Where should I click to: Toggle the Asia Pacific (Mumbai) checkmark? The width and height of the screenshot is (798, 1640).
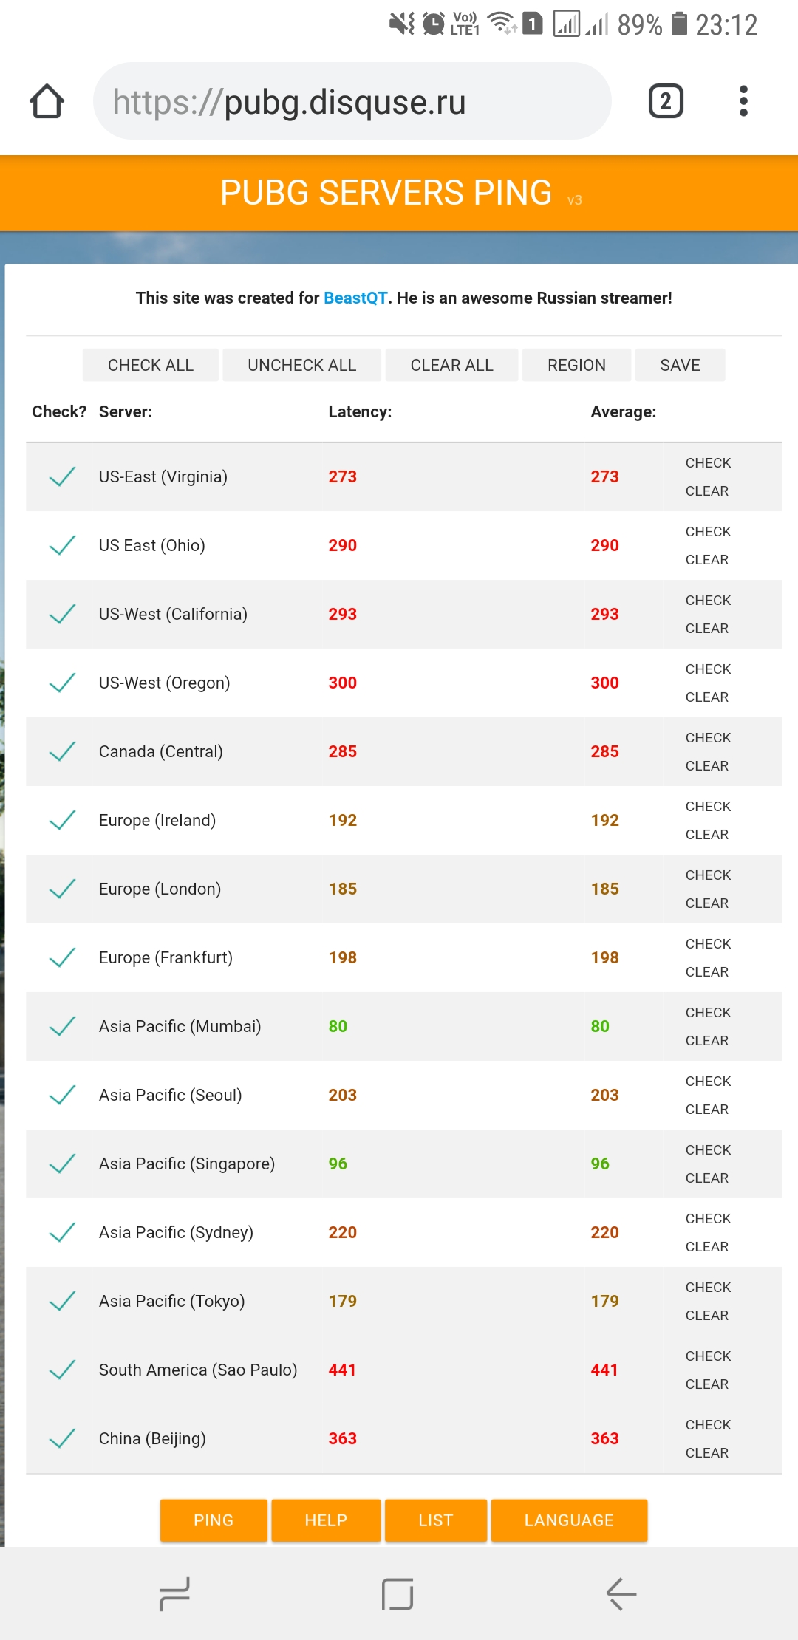63,1026
